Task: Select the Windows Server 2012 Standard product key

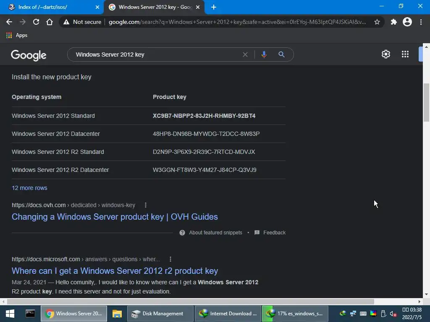Action: [x=204, y=116]
